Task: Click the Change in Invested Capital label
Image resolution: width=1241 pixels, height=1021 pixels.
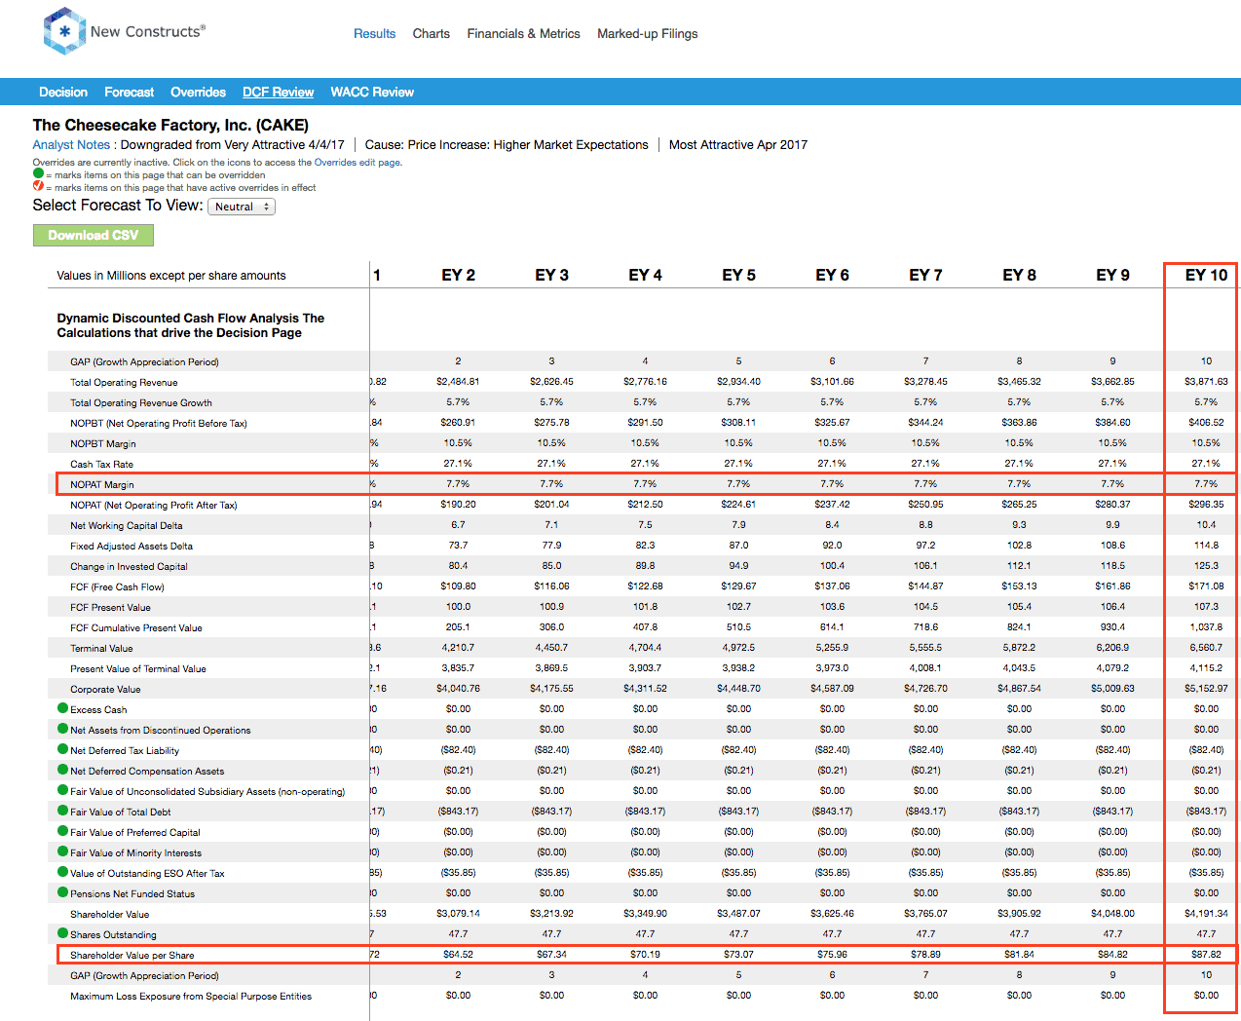Action: coord(129,566)
